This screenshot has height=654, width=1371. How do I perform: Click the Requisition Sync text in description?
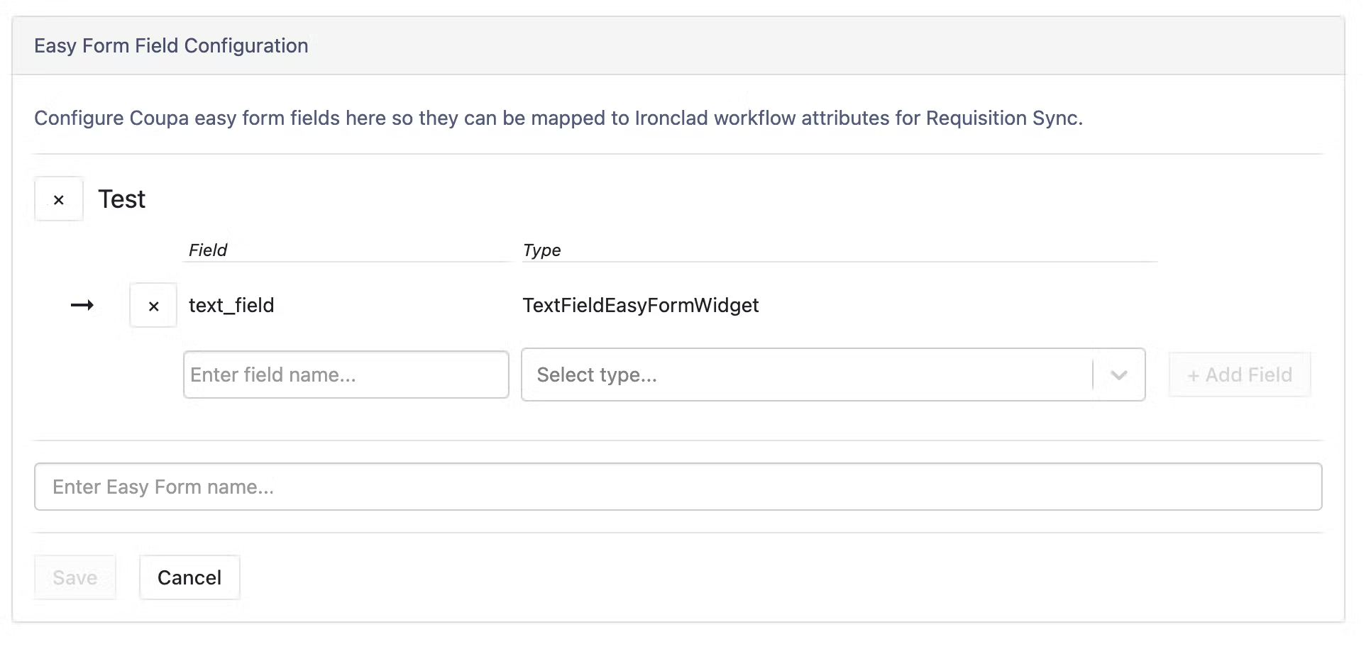click(1004, 118)
